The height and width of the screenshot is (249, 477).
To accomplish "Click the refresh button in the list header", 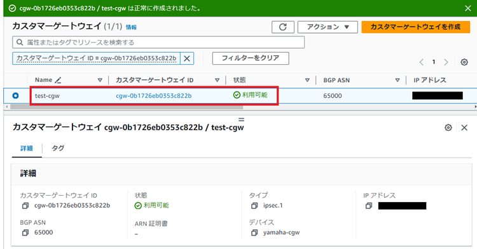I will pos(283,27).
